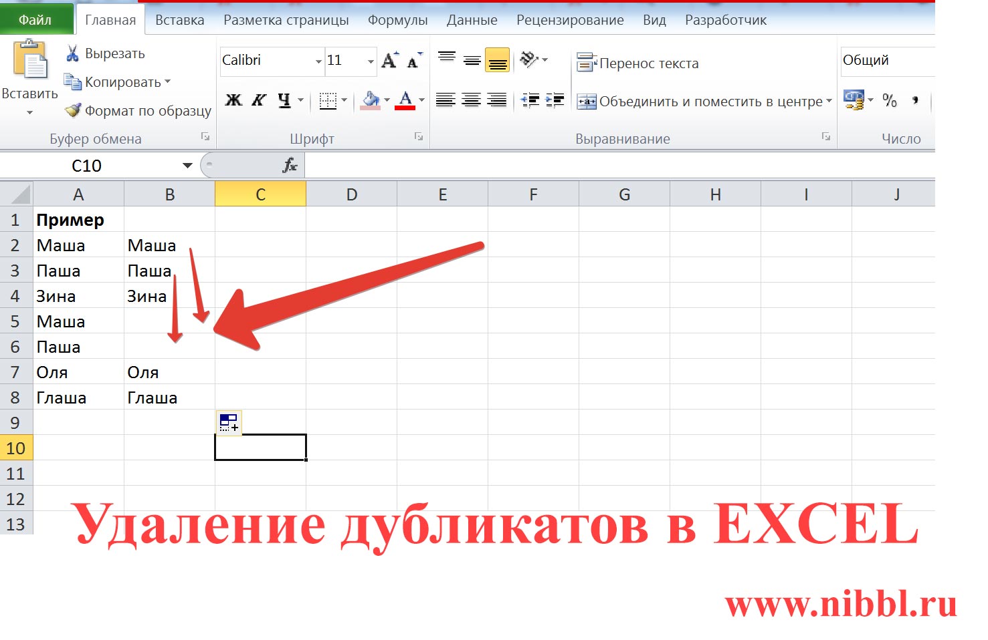
Task: Switch to the Главная tab
Action: pos(110,20)
